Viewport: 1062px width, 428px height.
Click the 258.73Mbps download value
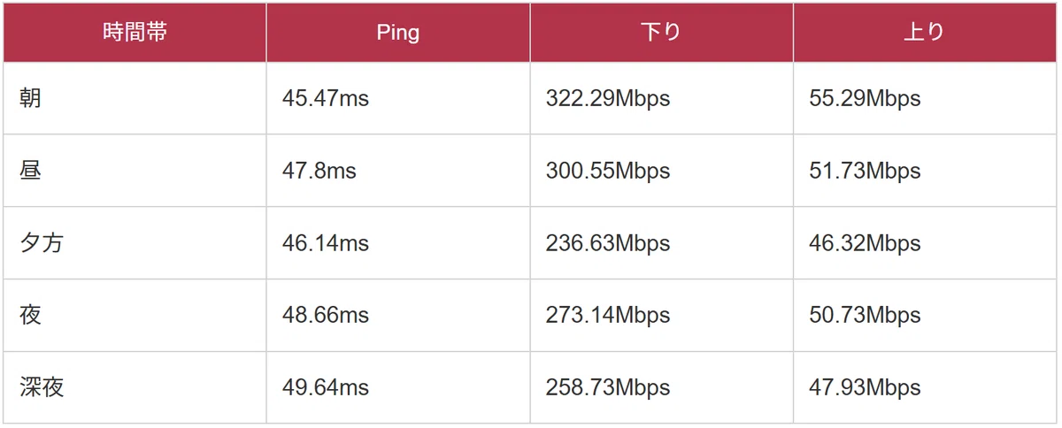[608, 387]
